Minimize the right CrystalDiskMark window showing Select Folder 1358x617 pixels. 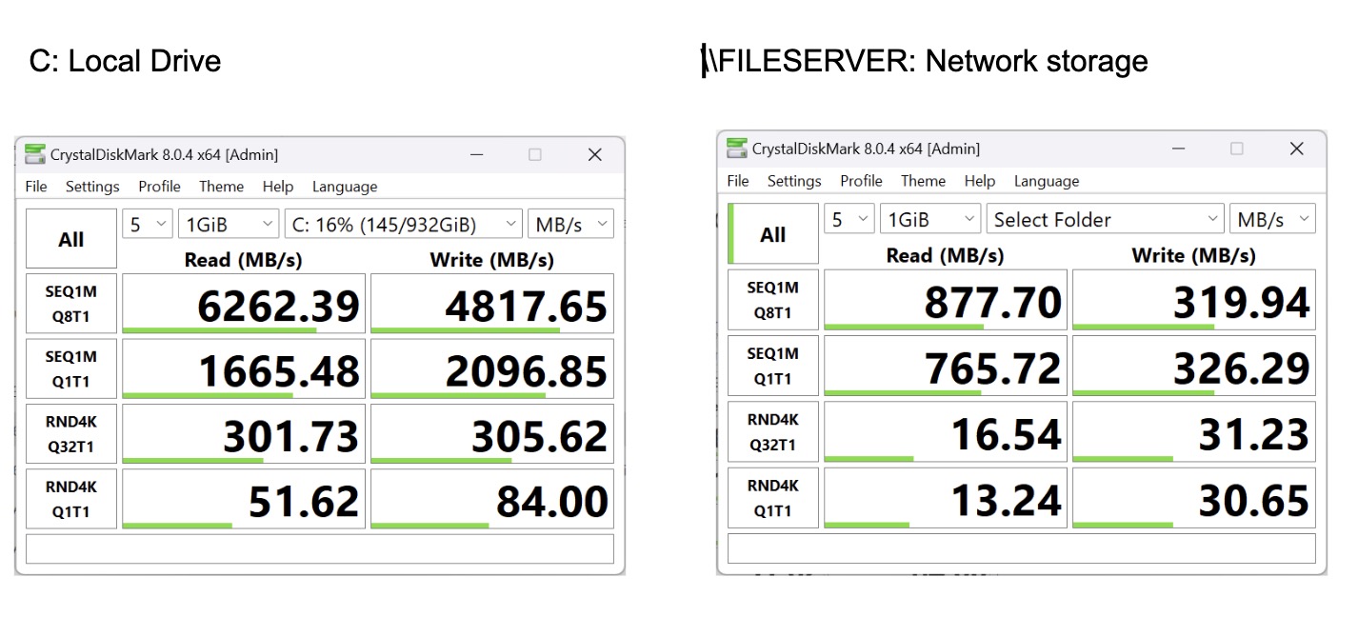(1177, 149)
